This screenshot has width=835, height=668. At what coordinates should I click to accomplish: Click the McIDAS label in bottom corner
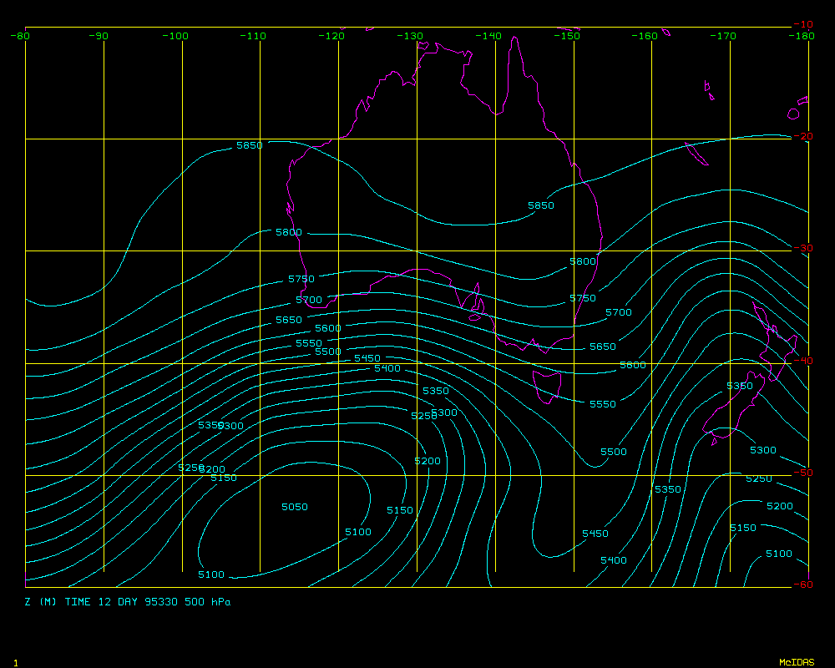[797, 662]
